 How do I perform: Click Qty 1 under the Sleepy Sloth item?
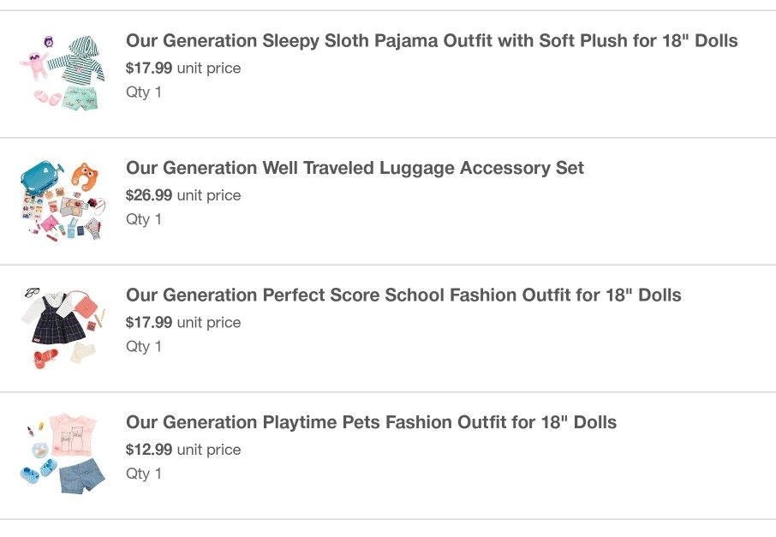pyautogui.click(x=143, y=92)
